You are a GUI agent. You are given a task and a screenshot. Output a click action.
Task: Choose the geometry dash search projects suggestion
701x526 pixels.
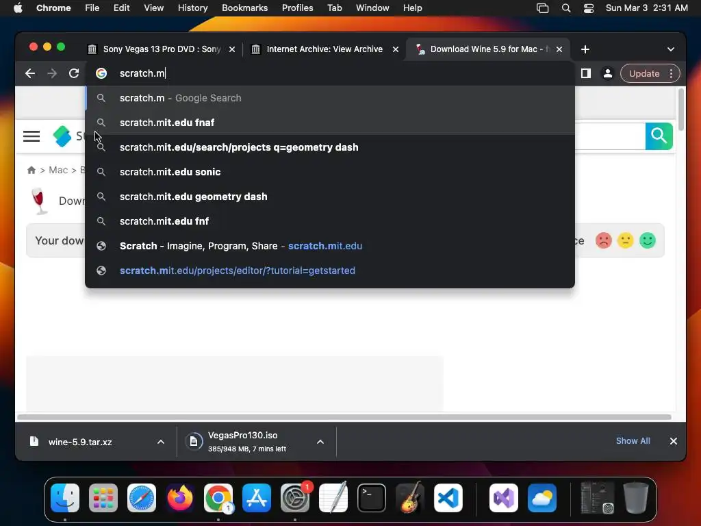[330, 147]
